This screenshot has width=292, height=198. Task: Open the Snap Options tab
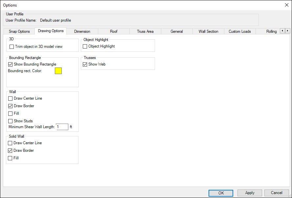pyautogui.click(x=19, y=31)
